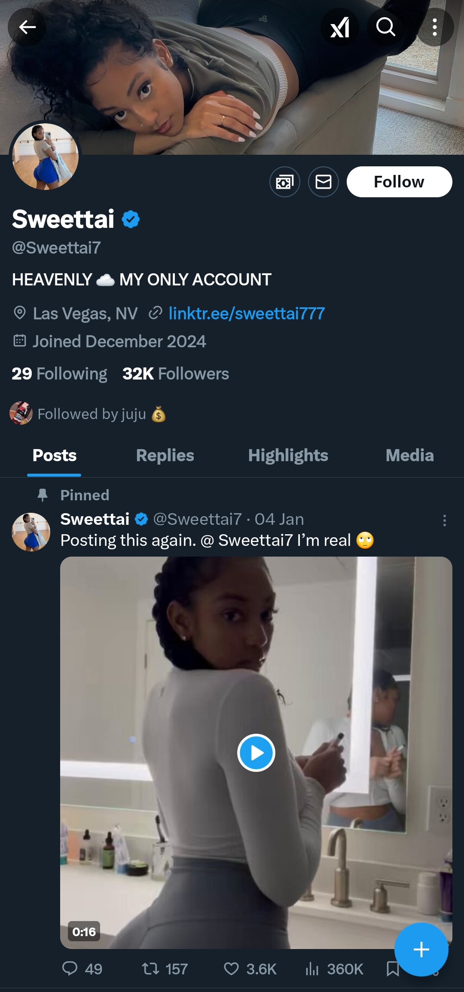Screen dimensions: 464x992
Task: Reply to the pinned post
Action: (x=70, y=968)
